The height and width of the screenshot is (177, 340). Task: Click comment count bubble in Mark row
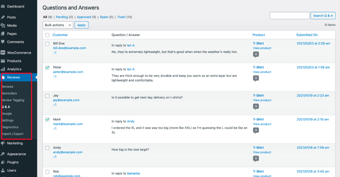(x=256, y=131)
